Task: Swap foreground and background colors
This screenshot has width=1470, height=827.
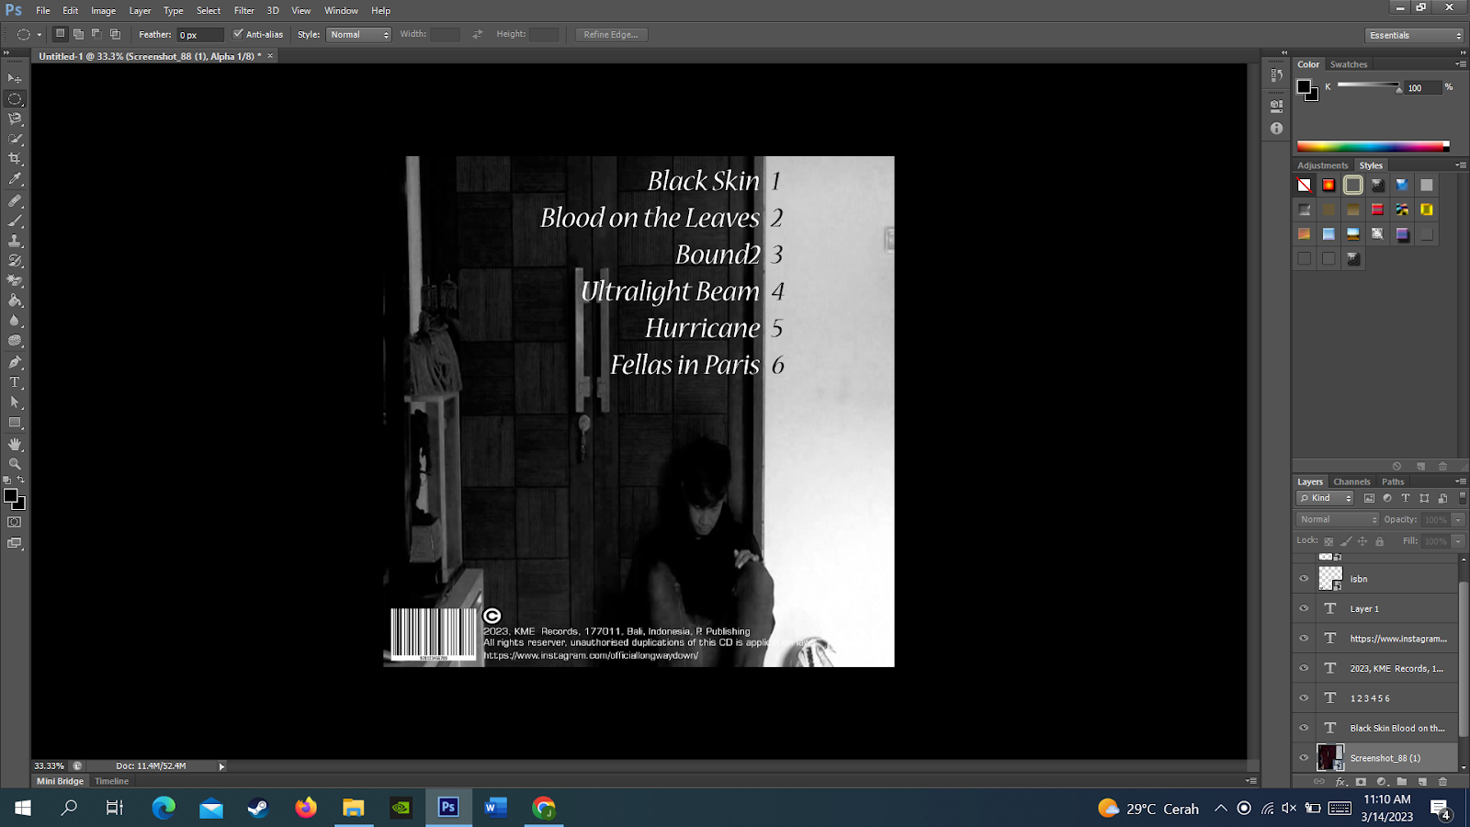Action: [21, 480]
